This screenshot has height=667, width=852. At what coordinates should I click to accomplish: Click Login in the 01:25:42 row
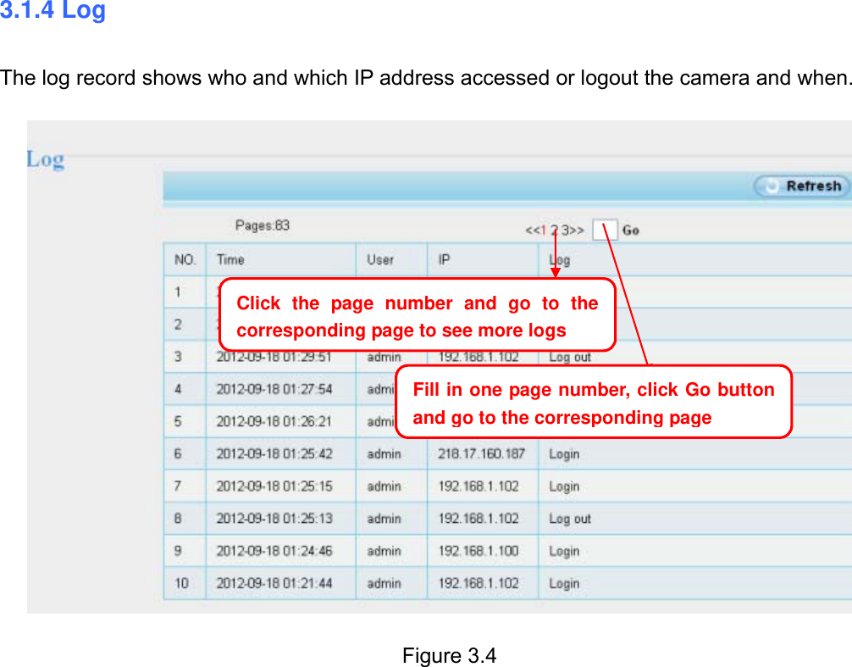coord(564,454)
